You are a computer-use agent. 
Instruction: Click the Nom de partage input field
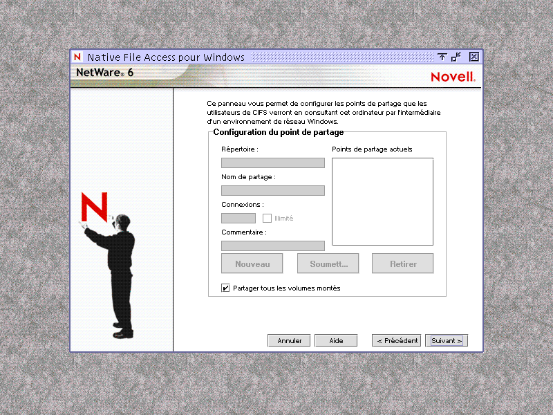click(273, 191)
